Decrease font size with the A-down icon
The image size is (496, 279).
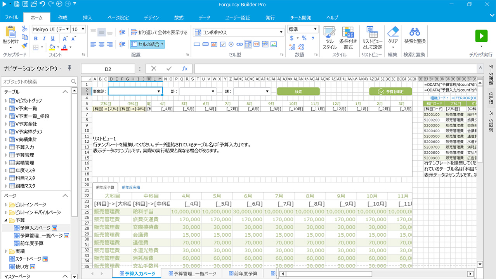click(x=73, y=38)
